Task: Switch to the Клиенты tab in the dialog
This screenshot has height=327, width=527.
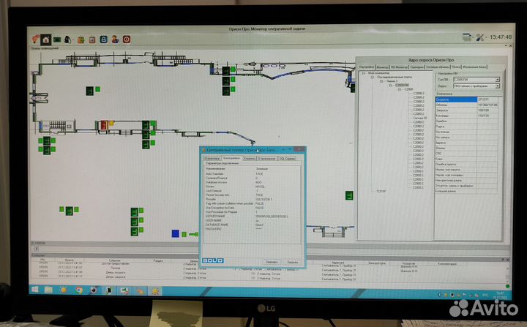Action: (x=250, y=158)
